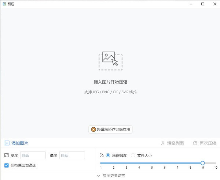Click the broom icon for 清空列表

pos(163,143)
